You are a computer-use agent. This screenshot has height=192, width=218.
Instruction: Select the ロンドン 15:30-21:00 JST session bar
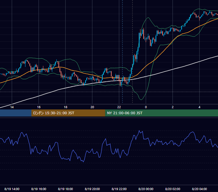pos(68,113)
